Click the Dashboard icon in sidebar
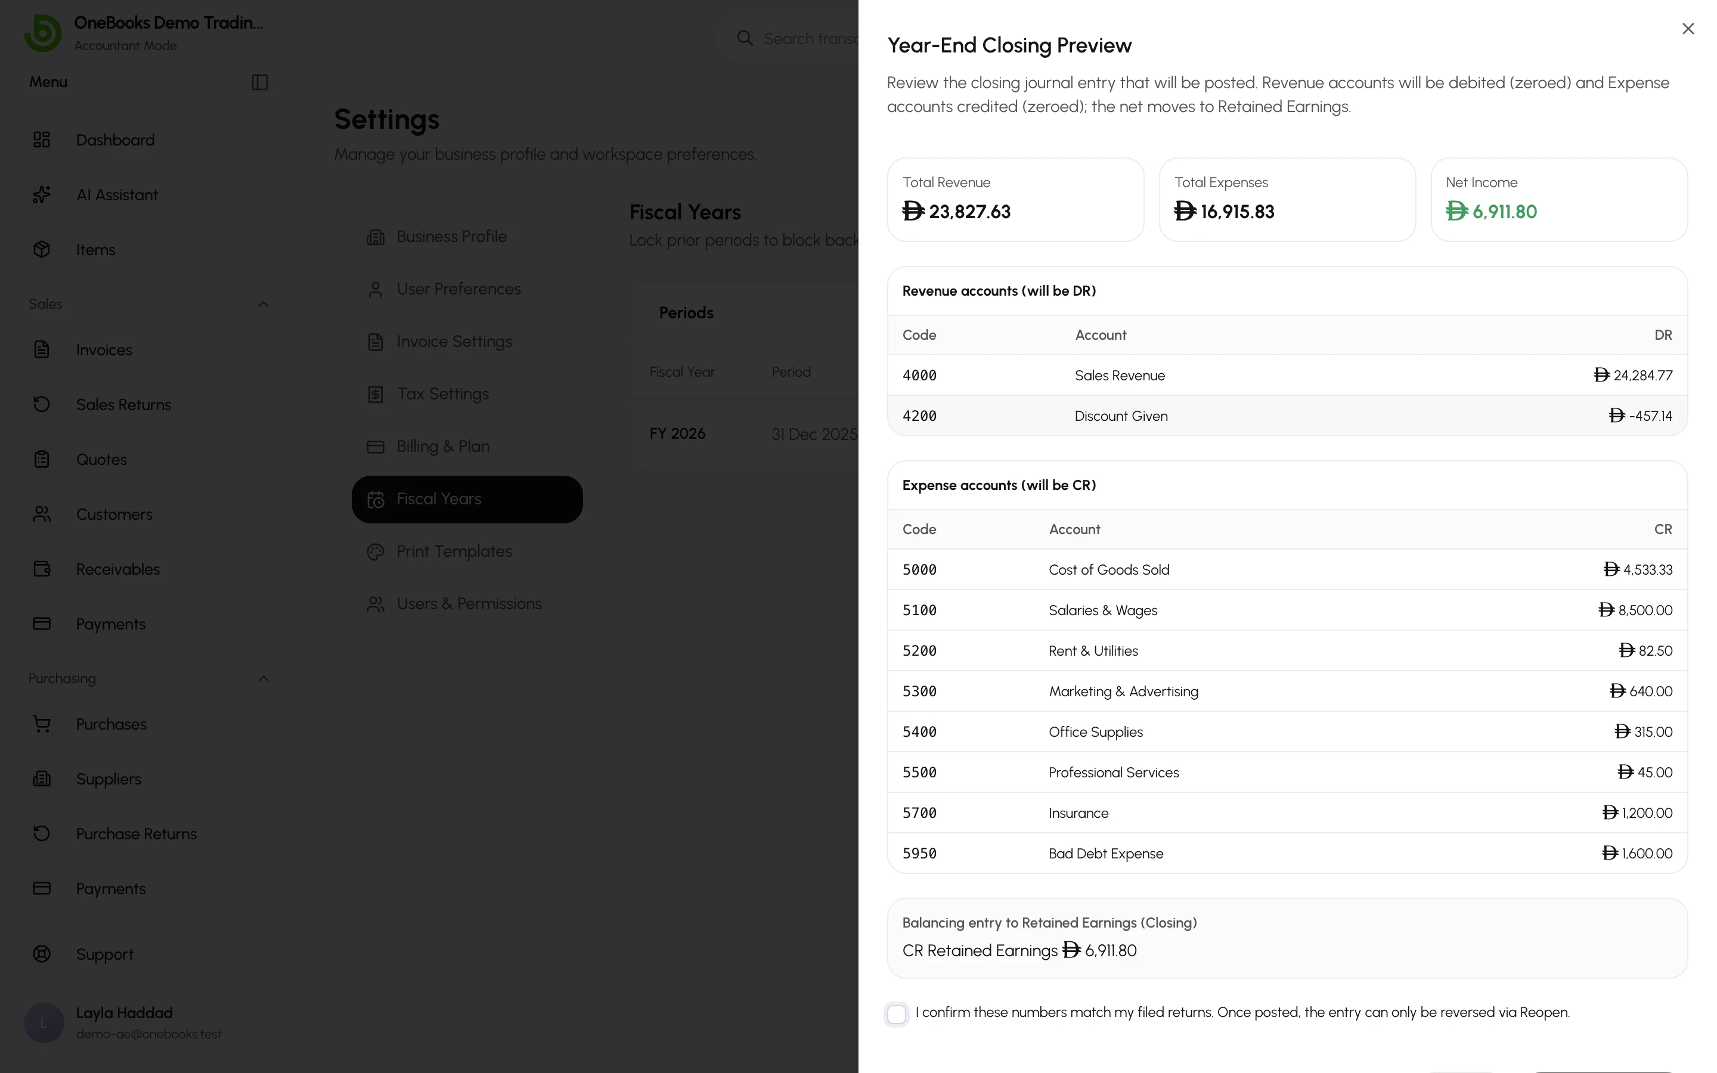 tap(42, 140)
